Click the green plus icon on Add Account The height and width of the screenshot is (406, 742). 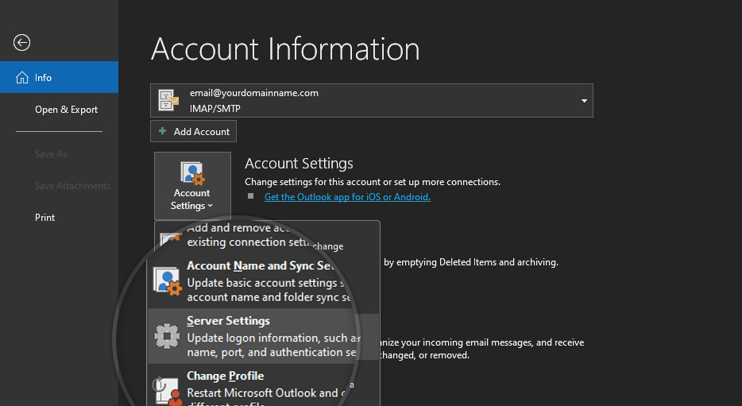tap(162, 131)
